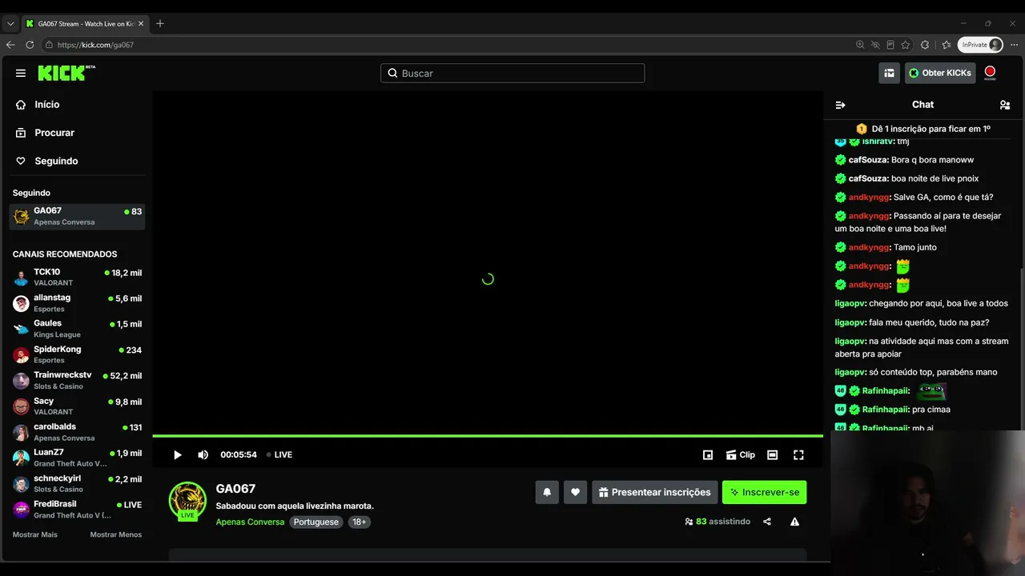
Task: Open the browser tab list dropdown
Action: point(10,23)
